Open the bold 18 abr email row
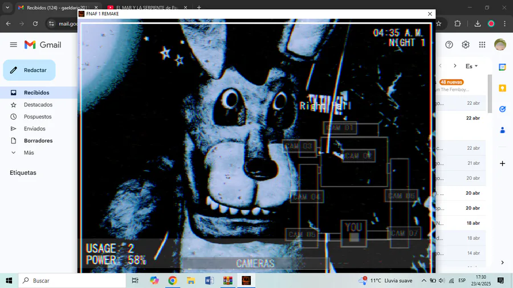The width and height of the screenshot is (513, 288). [x=461, y=223]
